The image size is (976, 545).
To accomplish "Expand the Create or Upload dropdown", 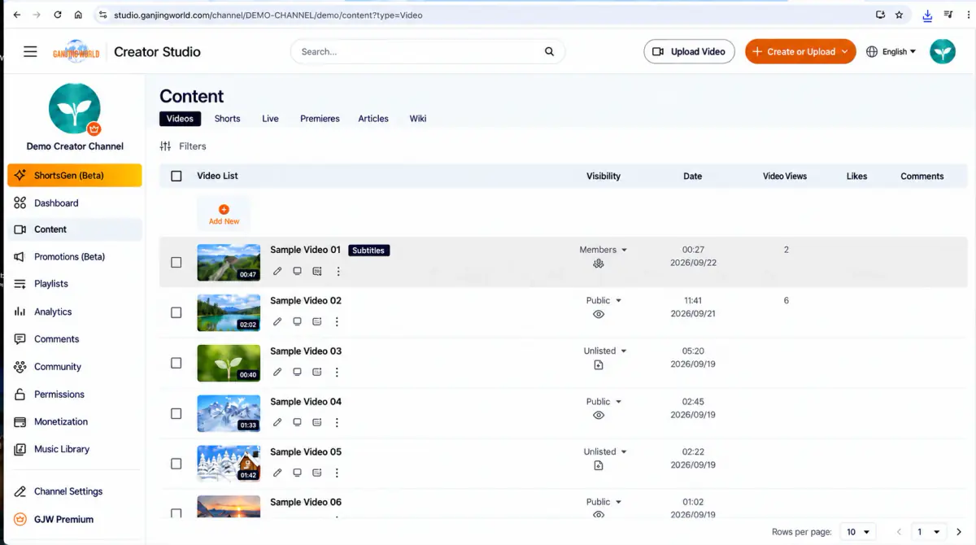I will [845, 51].
